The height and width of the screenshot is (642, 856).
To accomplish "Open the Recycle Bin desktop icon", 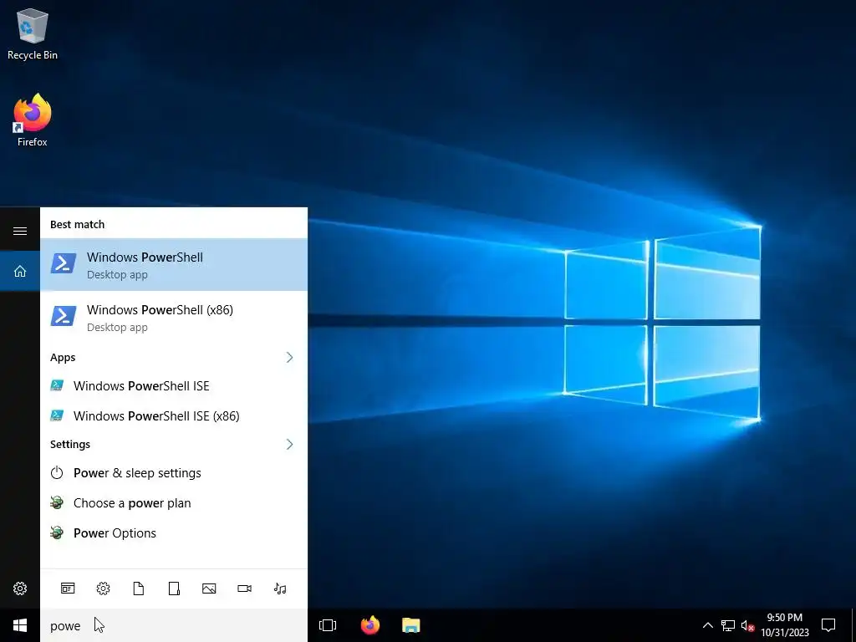I will click(x=33, y=33).
